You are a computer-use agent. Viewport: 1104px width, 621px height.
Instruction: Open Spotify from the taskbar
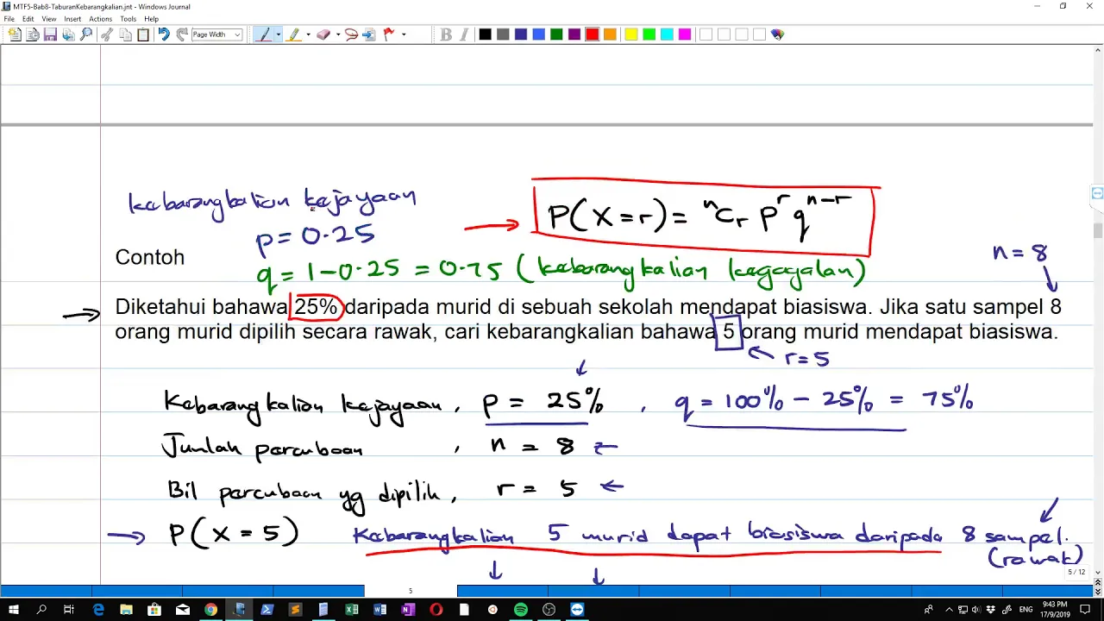tap(521, 610)
